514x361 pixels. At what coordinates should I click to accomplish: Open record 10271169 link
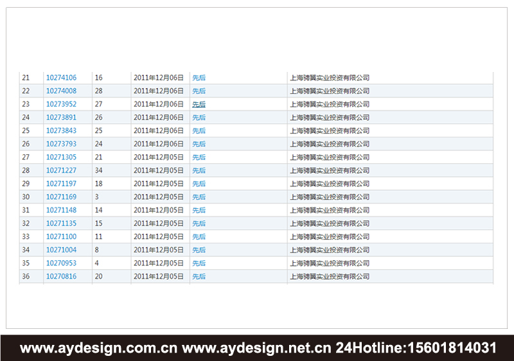point(61,197)
